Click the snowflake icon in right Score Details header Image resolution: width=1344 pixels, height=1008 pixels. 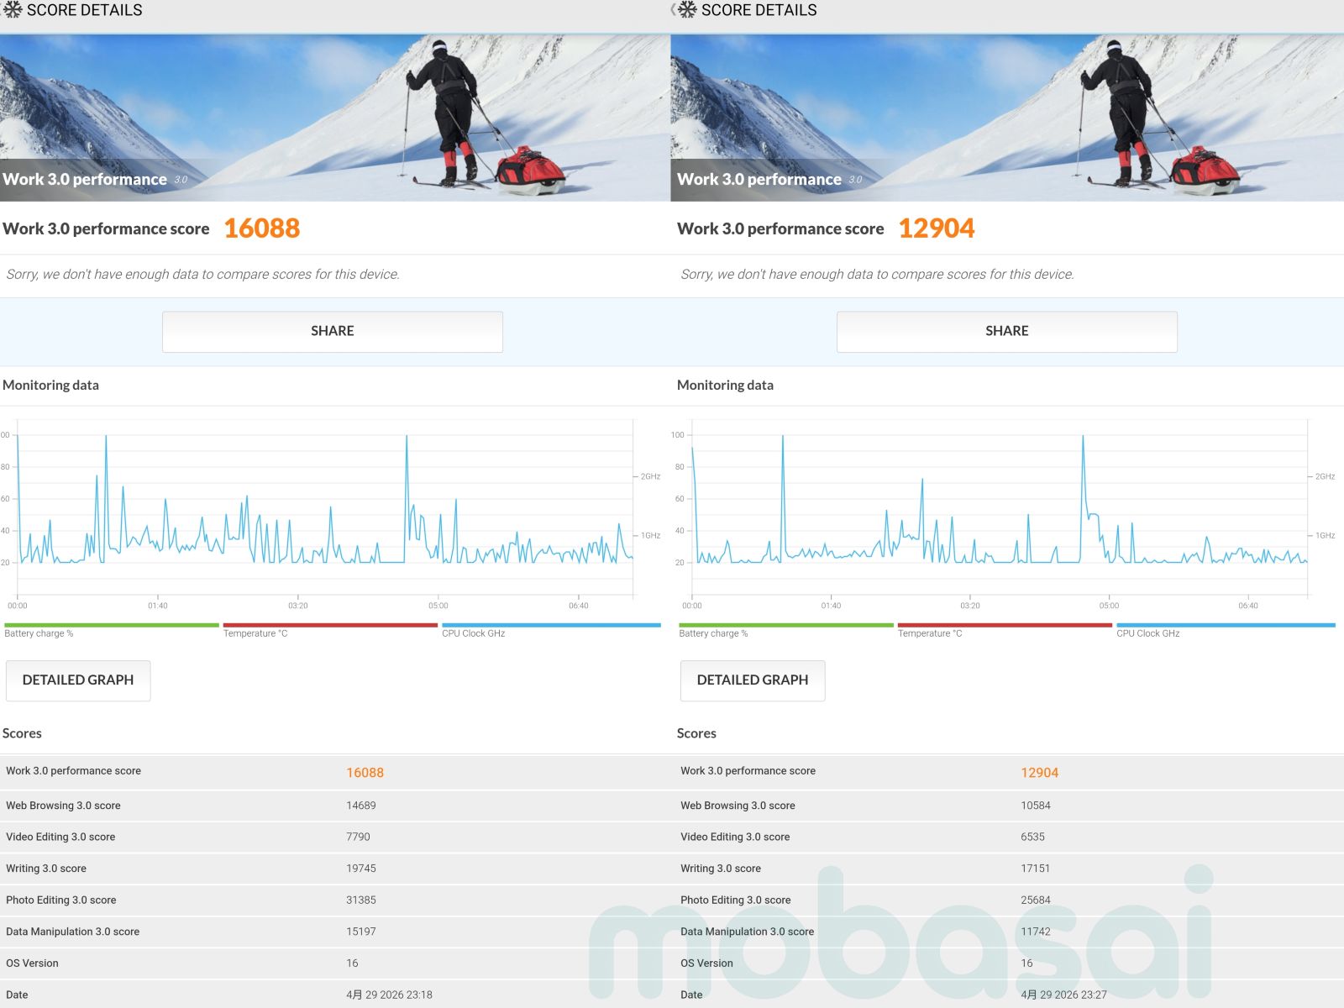[x=688, y=10]
